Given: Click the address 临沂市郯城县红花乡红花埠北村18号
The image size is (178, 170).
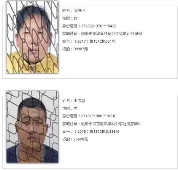Looking at the screenshot, I should 112,34.
